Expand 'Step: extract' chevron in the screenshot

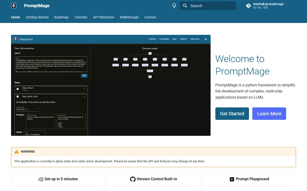coord(84,89)
